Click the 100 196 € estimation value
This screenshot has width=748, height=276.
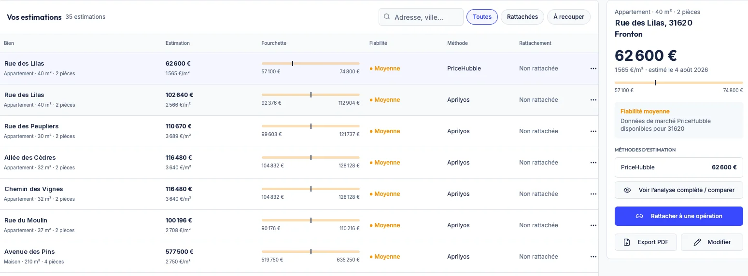(x=179, y=221)
